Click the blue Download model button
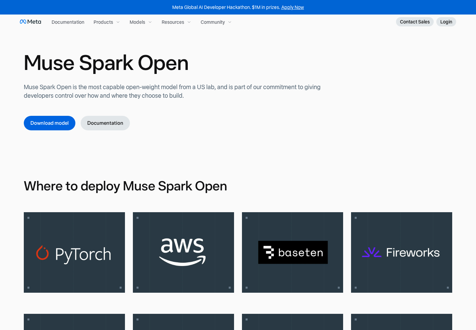476x330 pixels. 50,123
